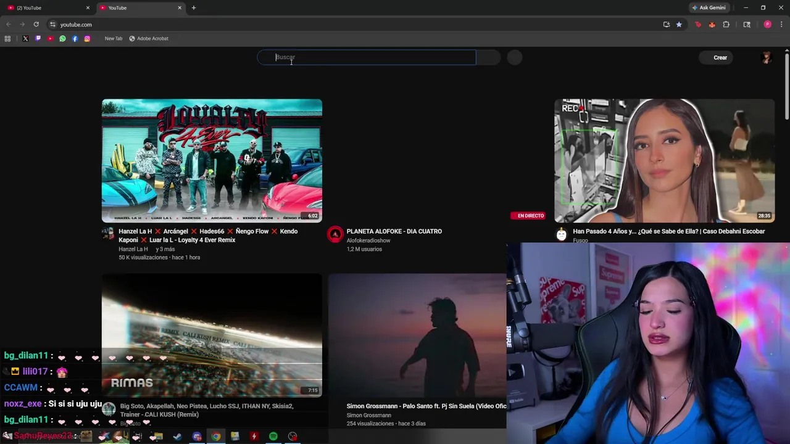Open the YouTube account avatar menu
The image size is (790, 444).
pyautogui.click(x=767, y=57)
